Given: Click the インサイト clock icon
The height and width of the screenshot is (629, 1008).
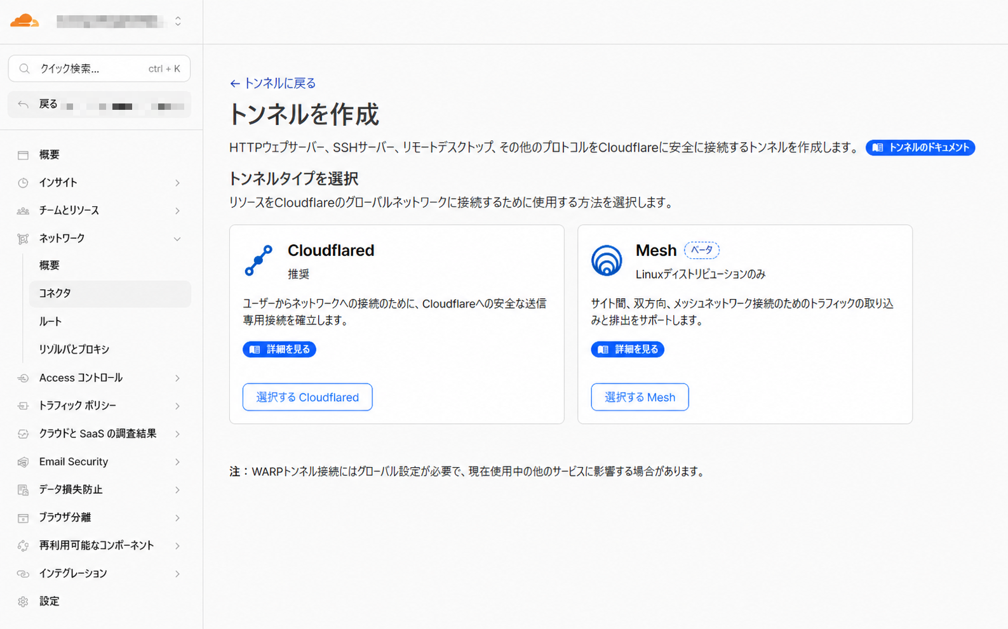Looking at the screenshot, I should point(23,183).
